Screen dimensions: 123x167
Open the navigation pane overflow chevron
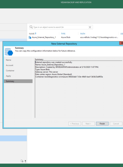click(25, 161)
